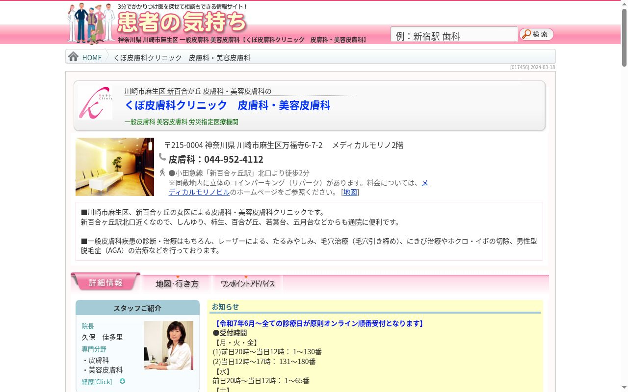
Task: Click the 専門分野 label
Action: tap(94, 349)
